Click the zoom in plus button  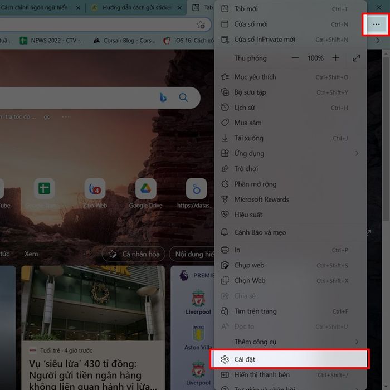(x=335, y=58)
